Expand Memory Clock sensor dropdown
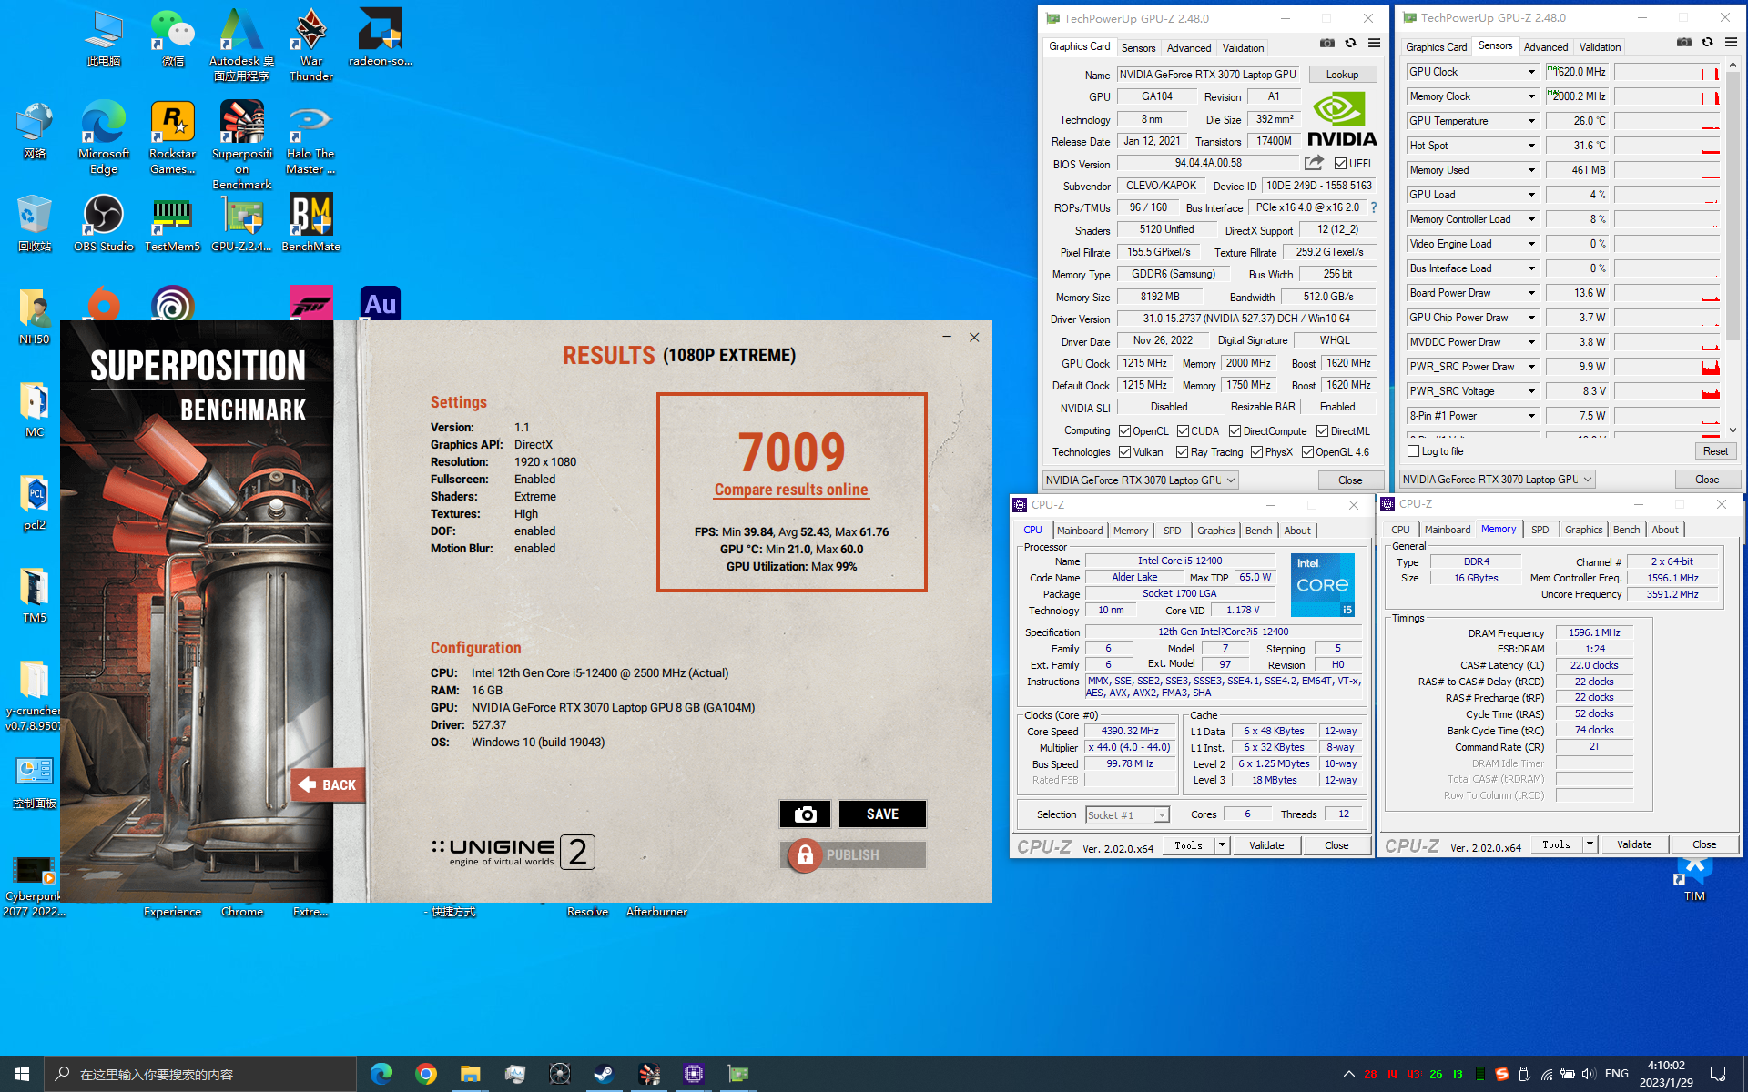The width and height of the screenshot is (1748, 1092). [x=1531, y=96]
